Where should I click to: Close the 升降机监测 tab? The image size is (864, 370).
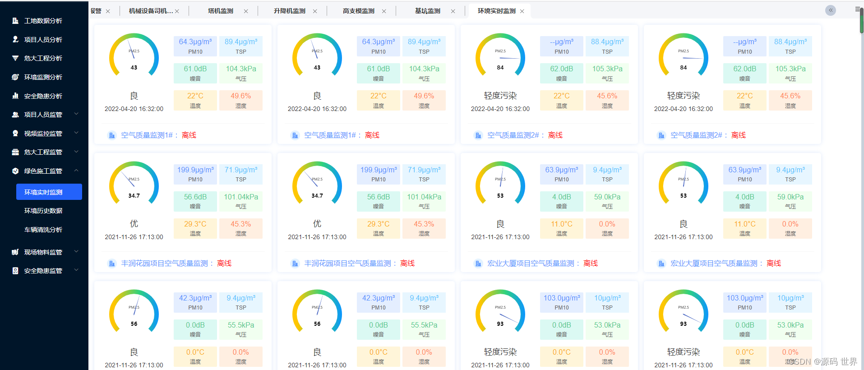click(315, 11)
